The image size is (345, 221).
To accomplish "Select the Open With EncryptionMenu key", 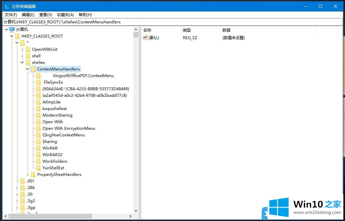I will (x=69, y=128).
